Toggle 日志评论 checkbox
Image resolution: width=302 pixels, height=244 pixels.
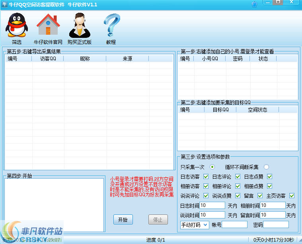pyautogui.click(x=238, y=177)
